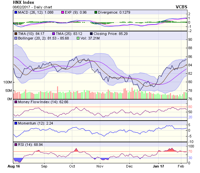Click the 100M volume axis label
200x173 pixels.
click(x=7, y=82)
